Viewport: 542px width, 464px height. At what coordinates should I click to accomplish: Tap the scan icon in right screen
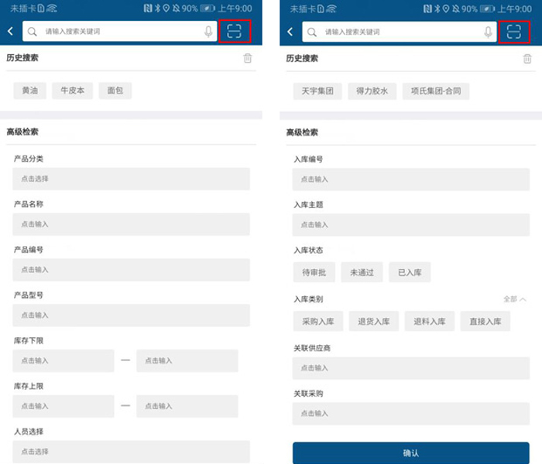(514, 32)
